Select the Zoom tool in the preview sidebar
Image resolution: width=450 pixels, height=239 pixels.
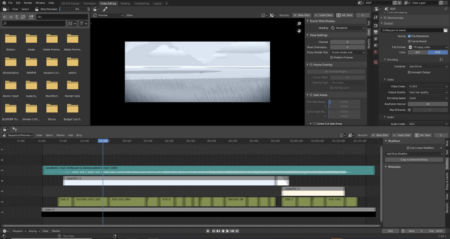299,23
